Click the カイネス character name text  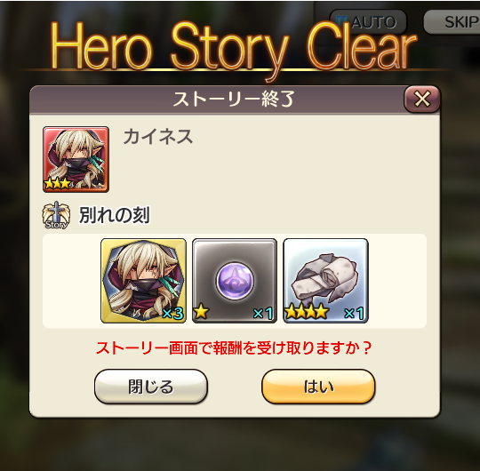[x=158, y=137]
